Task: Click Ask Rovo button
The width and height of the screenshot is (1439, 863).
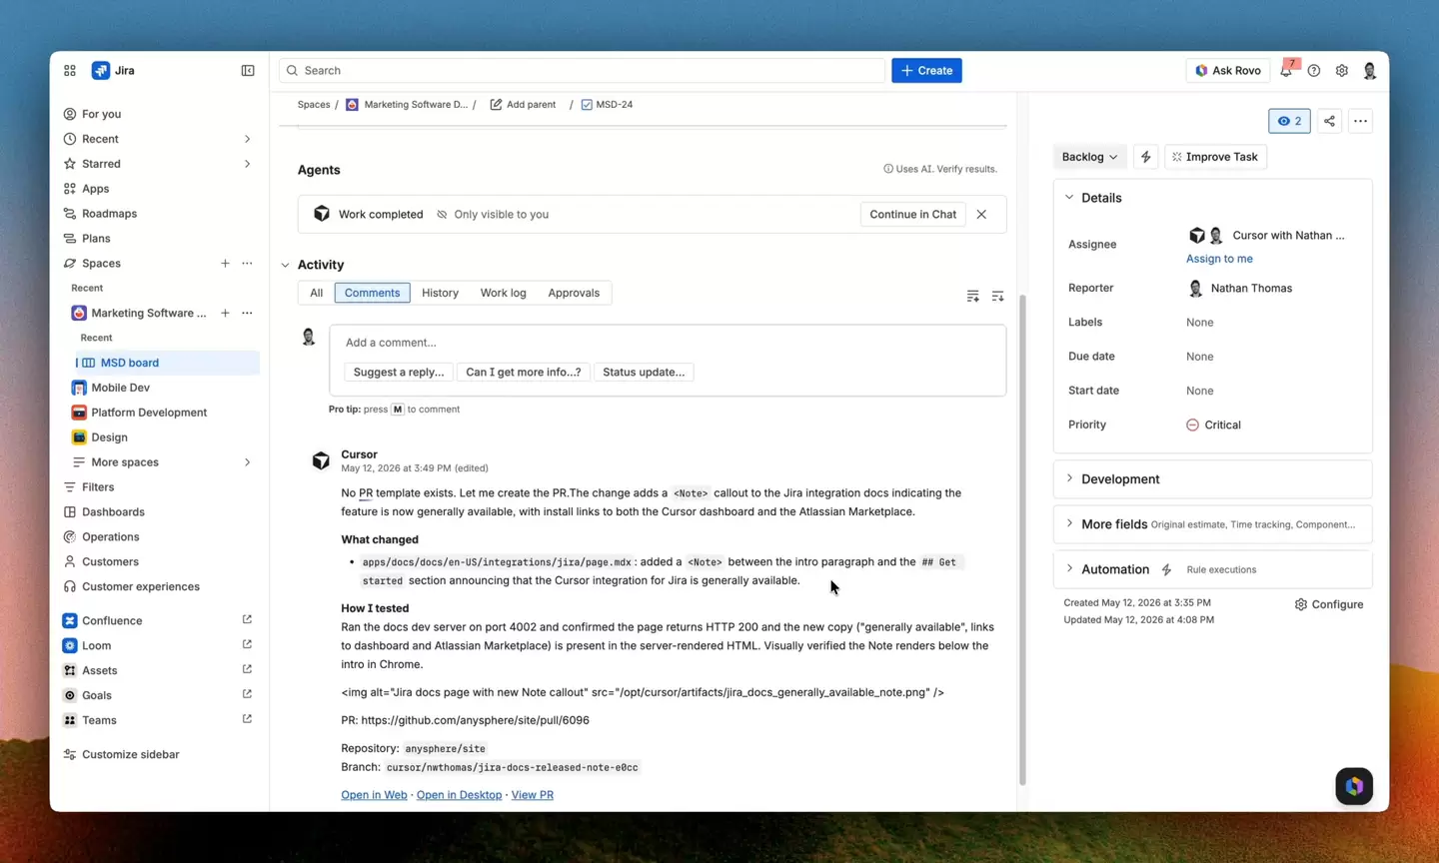Action: pos(1228,71)
